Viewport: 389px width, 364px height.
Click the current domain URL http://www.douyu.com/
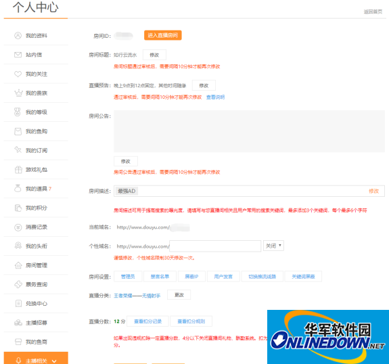point(143,227)
